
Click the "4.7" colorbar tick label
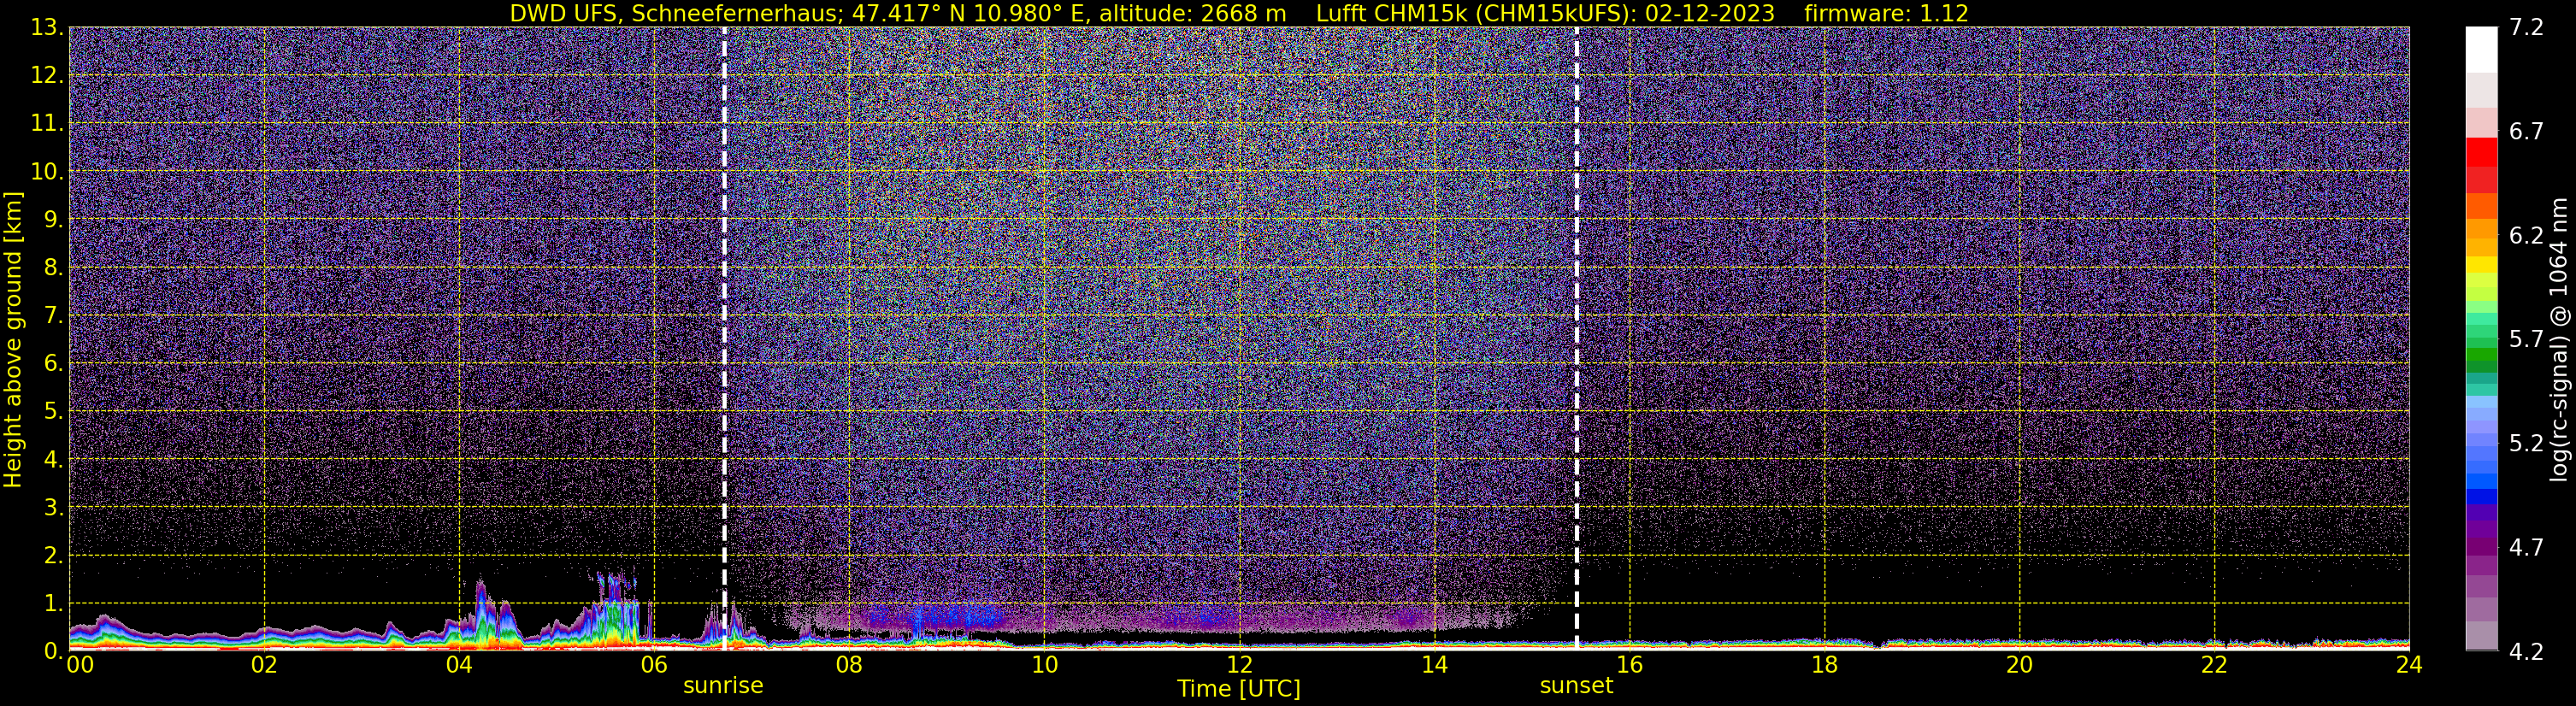pyautogui.click(x=2526, y=548)
